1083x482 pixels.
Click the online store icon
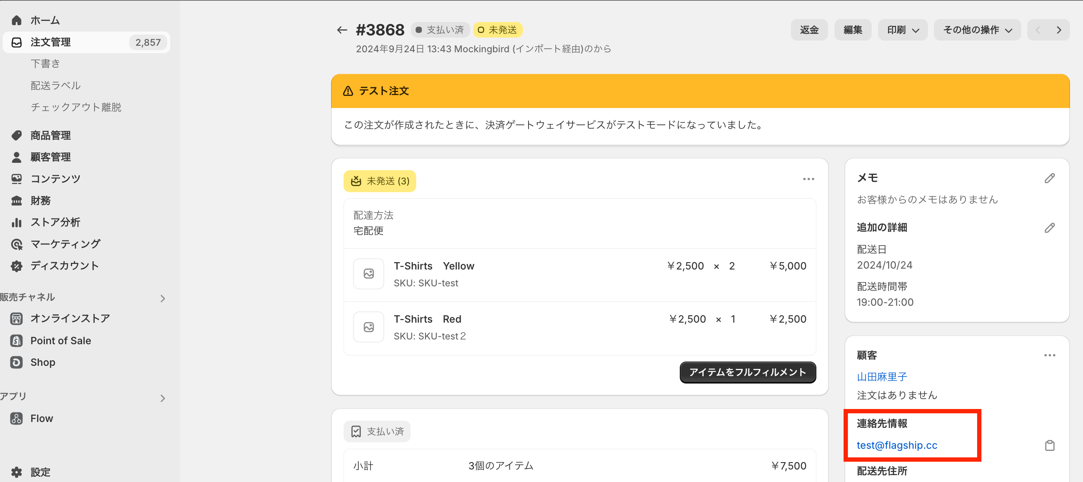coord(16,319)
